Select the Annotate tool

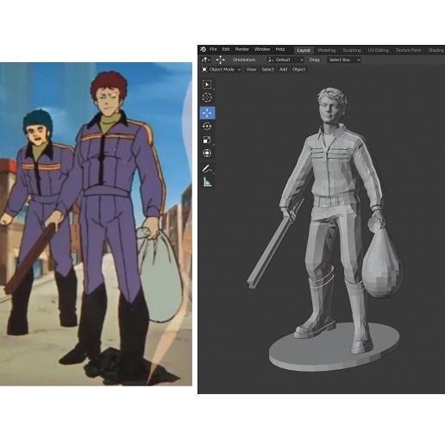click(x=207, y=169)
